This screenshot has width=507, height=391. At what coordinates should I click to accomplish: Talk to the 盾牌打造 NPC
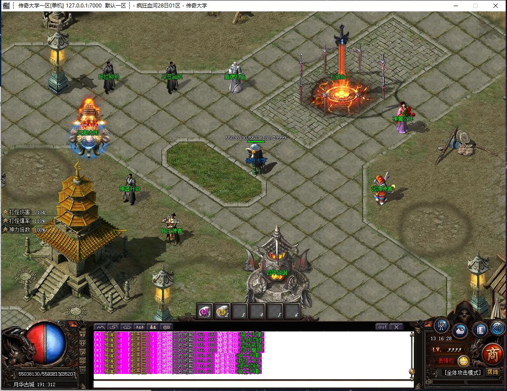(x=235, y=77)
